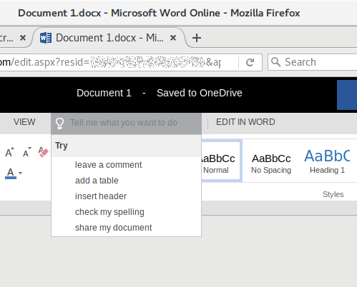This screenshot has height=287, width=357.
Task: Click the grow font size icon
Action: [x=9, y=152]
